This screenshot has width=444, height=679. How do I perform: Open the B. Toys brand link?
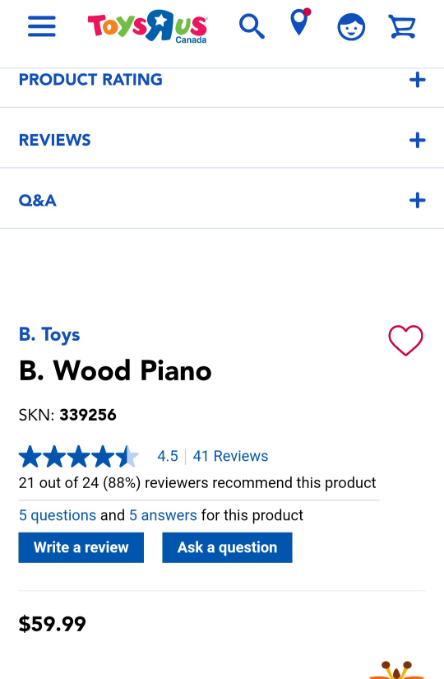pos(49,335)
